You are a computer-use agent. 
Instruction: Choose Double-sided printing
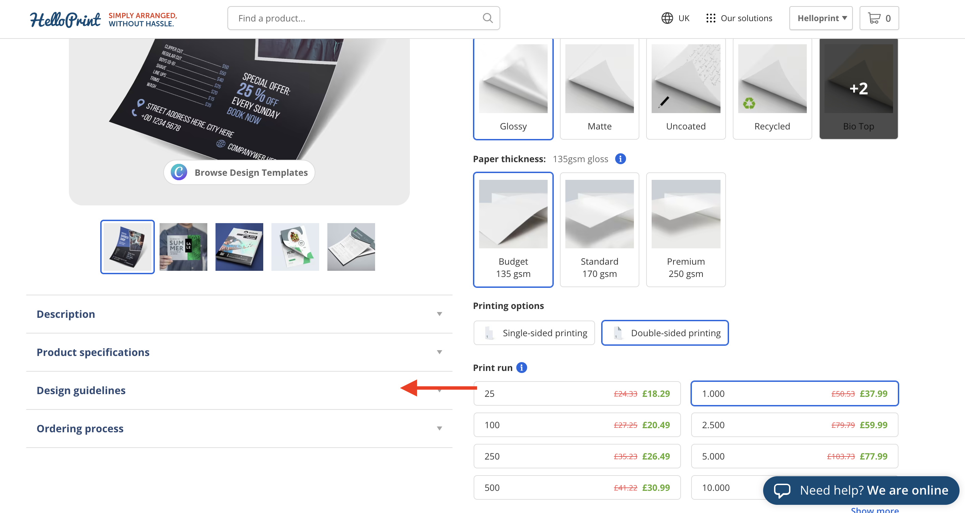click(665, 333)
